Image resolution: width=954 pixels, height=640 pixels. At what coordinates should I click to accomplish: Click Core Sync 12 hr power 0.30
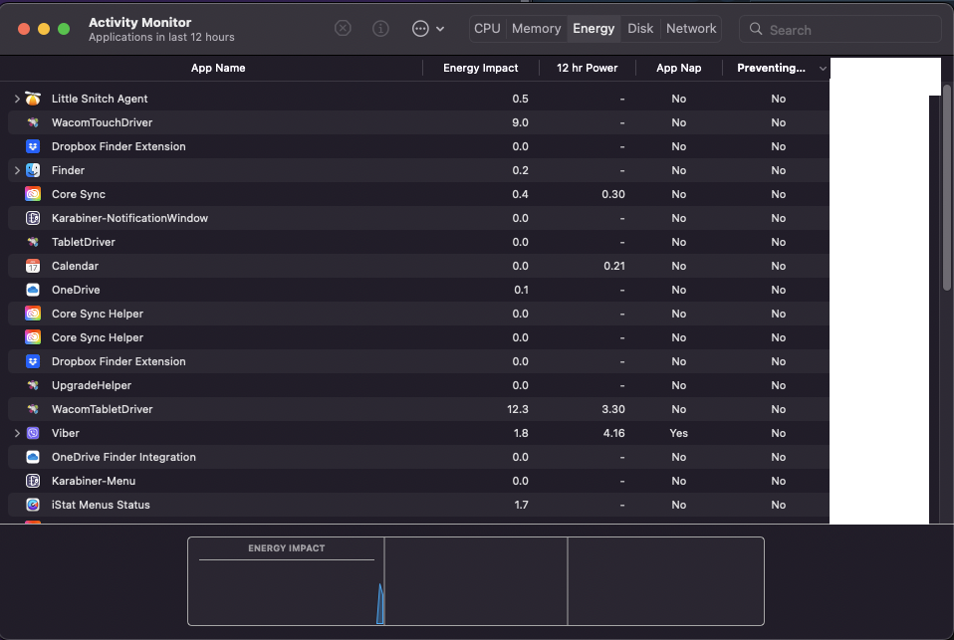tap(613, 194)
